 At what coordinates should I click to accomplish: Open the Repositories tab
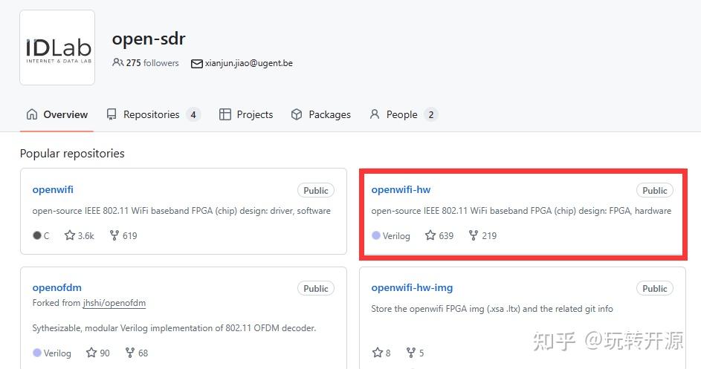click(154, 115)
